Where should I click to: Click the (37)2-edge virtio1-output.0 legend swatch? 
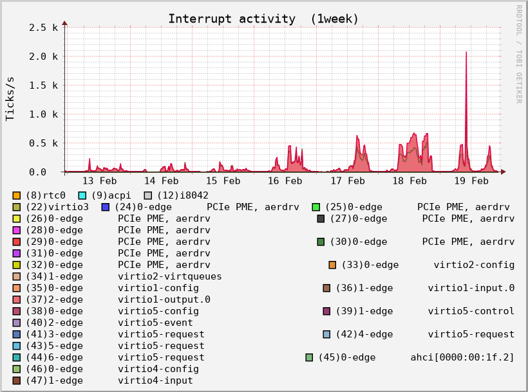tap(17, 299)
